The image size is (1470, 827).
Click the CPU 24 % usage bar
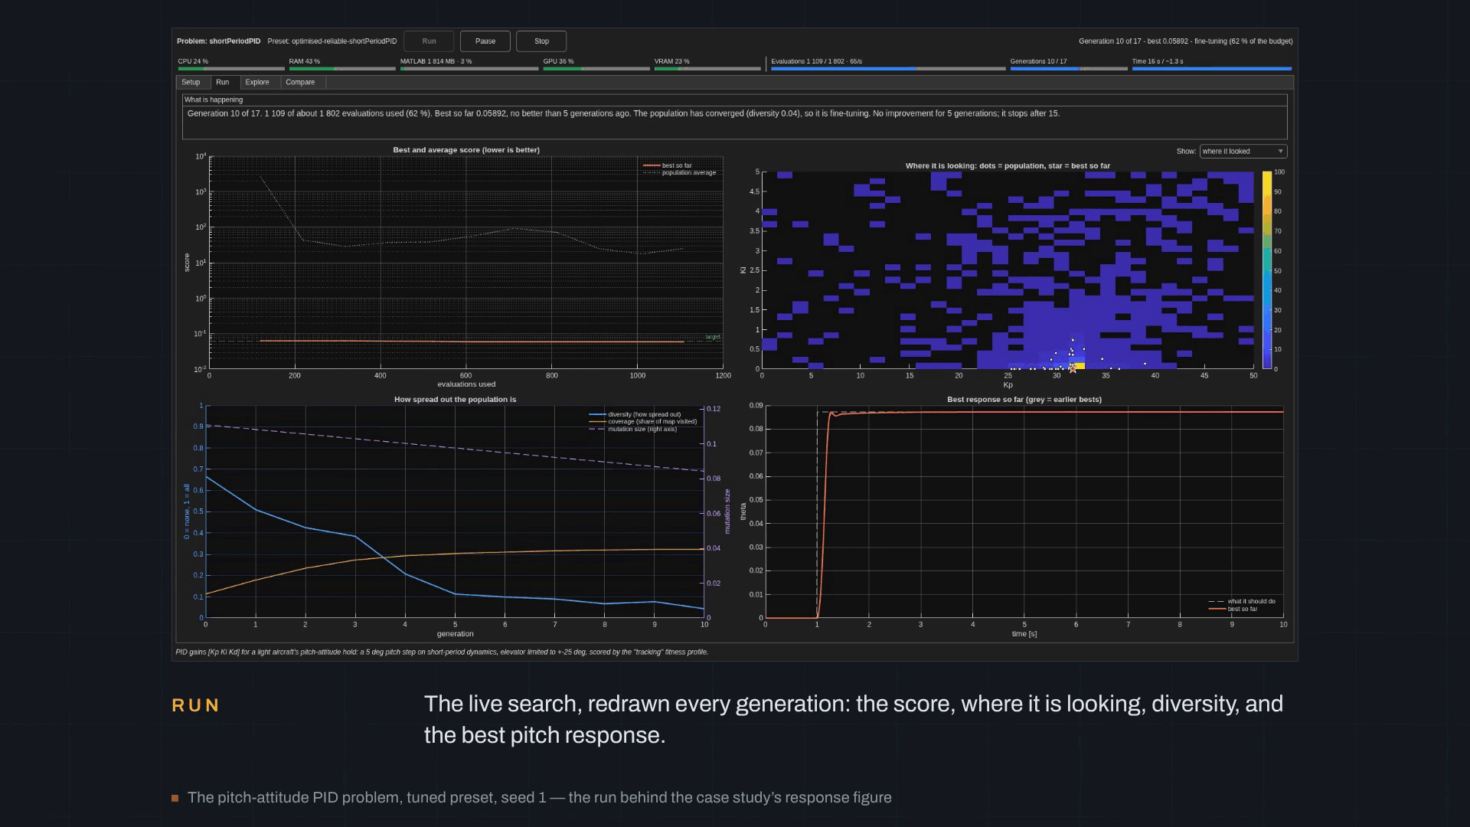pos(231,69)
